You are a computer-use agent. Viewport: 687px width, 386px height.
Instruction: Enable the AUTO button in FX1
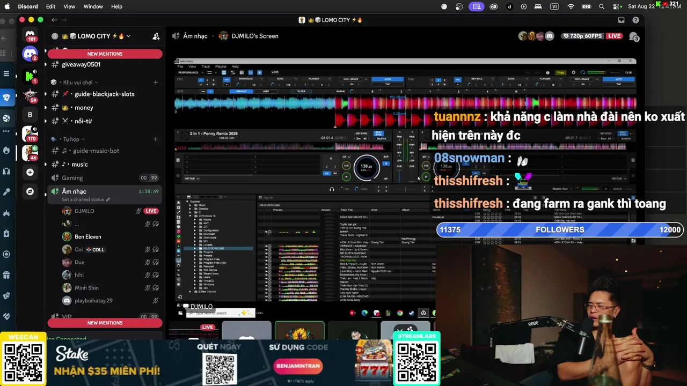[x=388, y=79]
